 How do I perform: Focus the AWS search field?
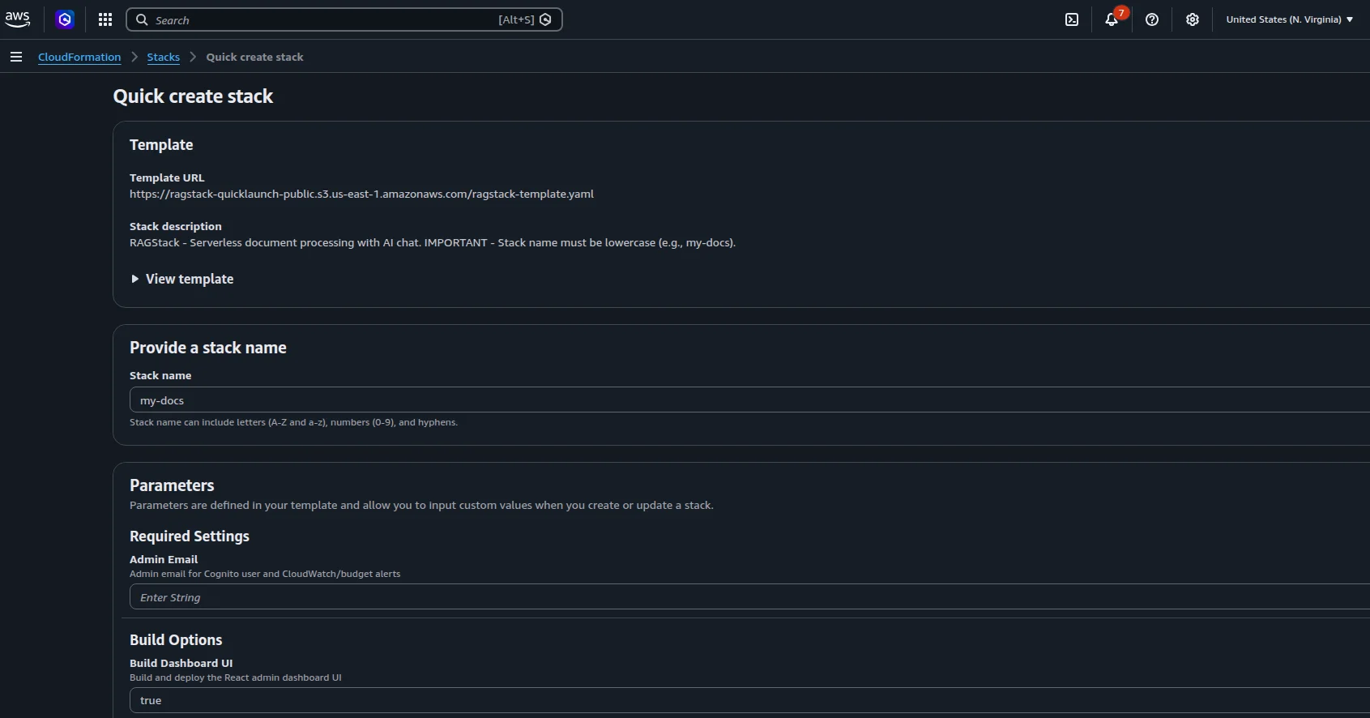[x=344, y=19]
